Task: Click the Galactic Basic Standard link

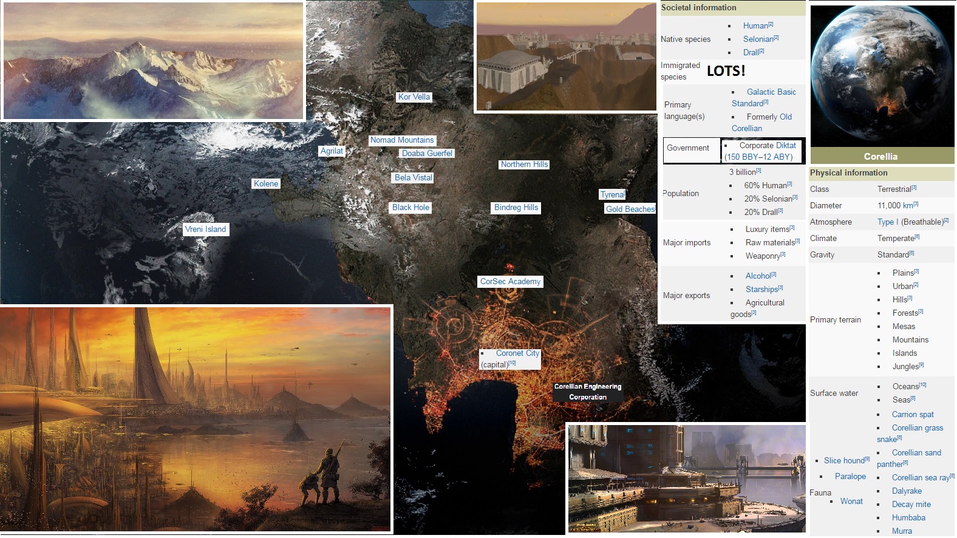Action: [771, 92]
